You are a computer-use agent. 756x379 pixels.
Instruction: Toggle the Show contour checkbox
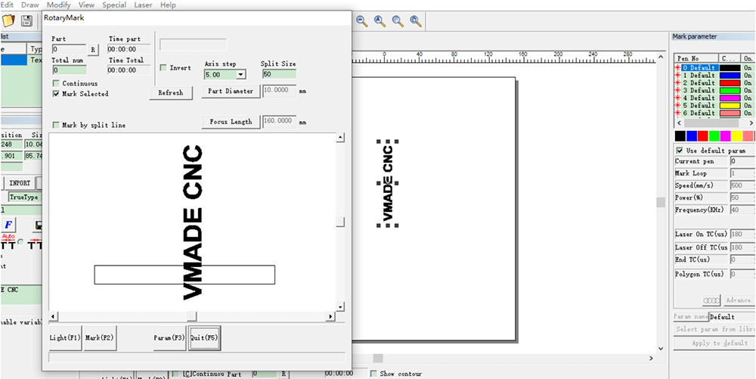coord(373,374)
